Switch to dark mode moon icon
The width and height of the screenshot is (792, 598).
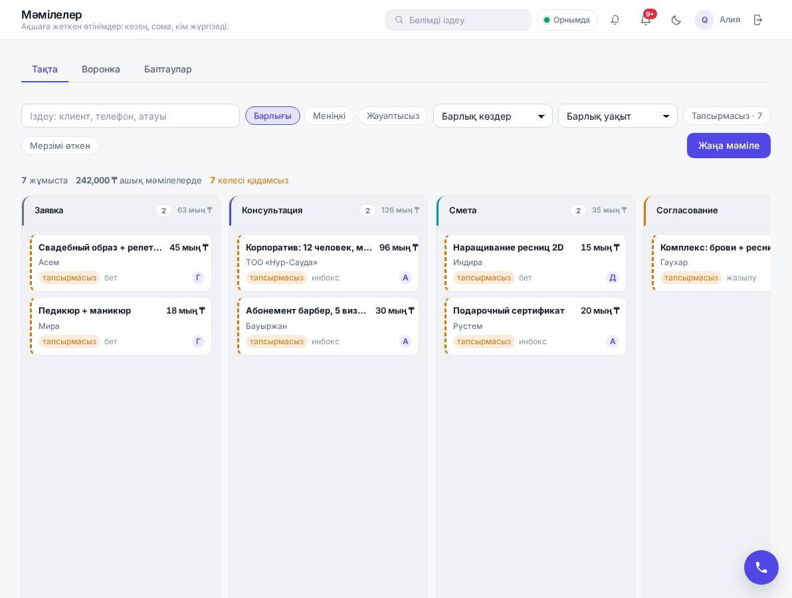676,20
